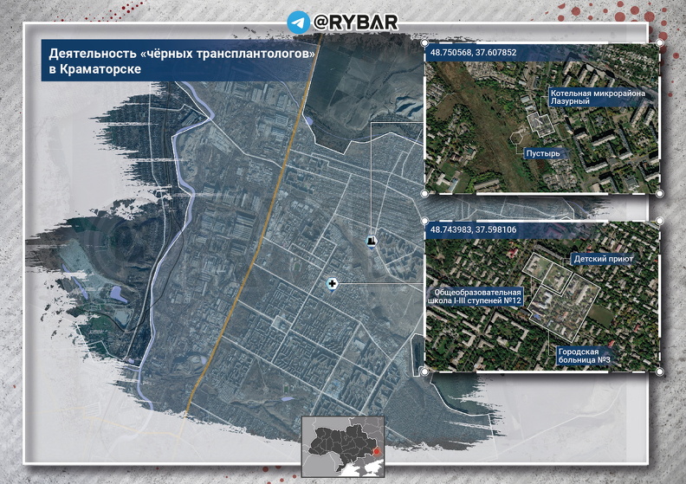Click the Telegram logo icon
This screenshot has height=484, width=686.
[x=299, y=22]
